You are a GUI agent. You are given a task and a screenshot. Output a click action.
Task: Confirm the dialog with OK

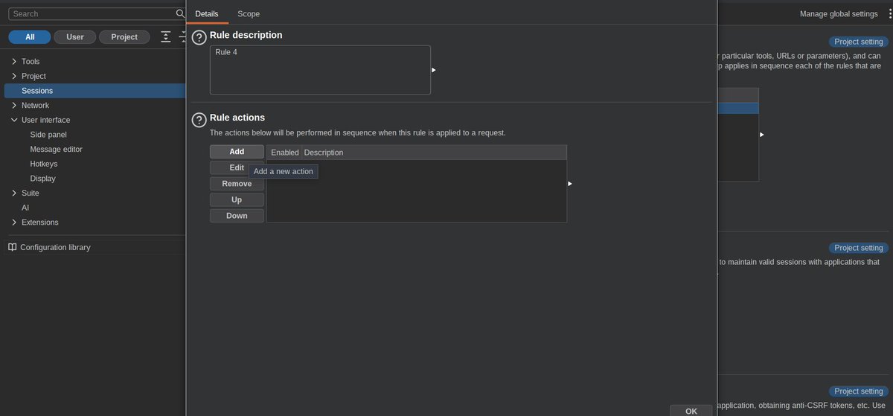[691, 411]
